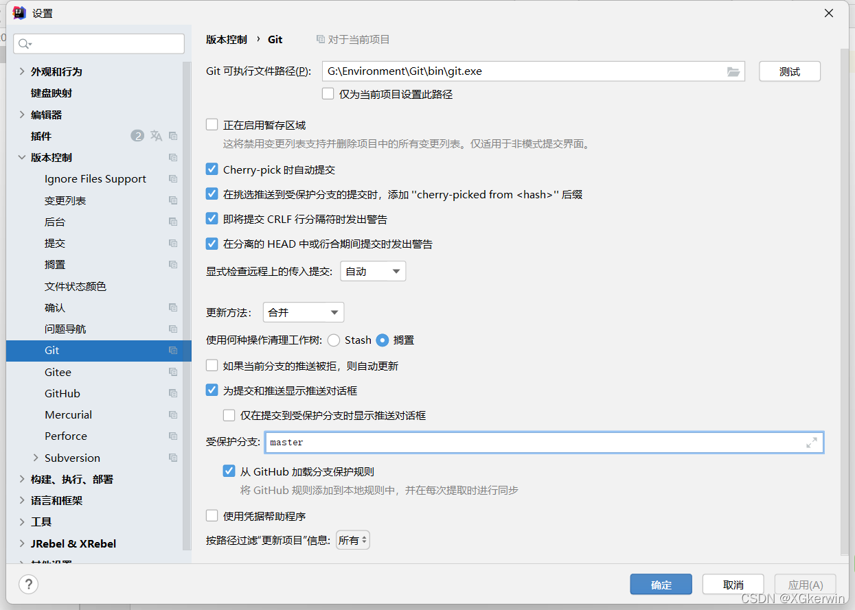The width and height of the screenshot is (855, 610).
Task: Expand the 语言和框架 node
Action: tap(22, 501)
